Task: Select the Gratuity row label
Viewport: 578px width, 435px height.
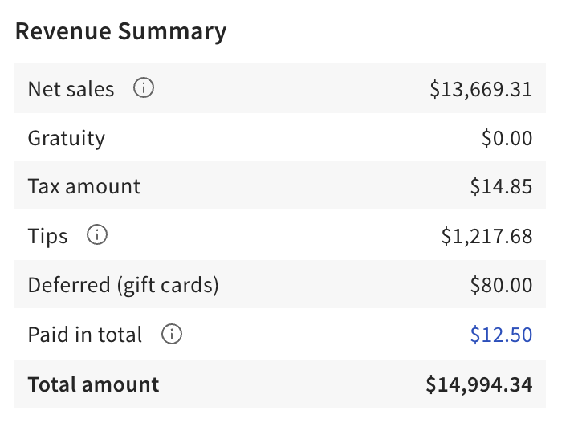Action: pos(66,138)
